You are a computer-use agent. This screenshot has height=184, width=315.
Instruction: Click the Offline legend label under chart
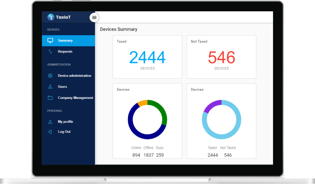pos(148,148)
